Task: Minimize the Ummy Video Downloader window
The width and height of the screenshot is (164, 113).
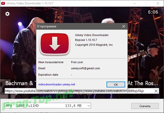Action: (x=135, y=3)
